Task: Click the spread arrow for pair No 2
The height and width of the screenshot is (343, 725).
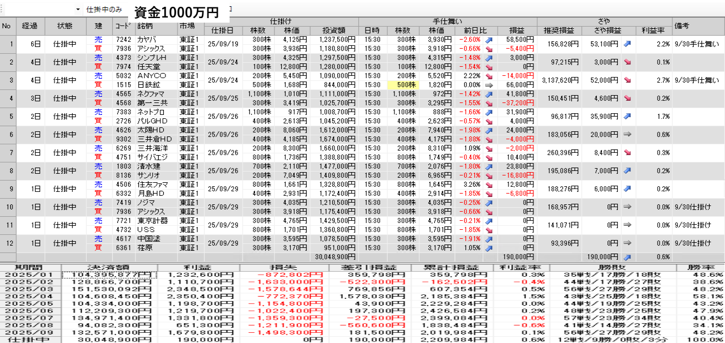Action: click(x=628, y=62)
